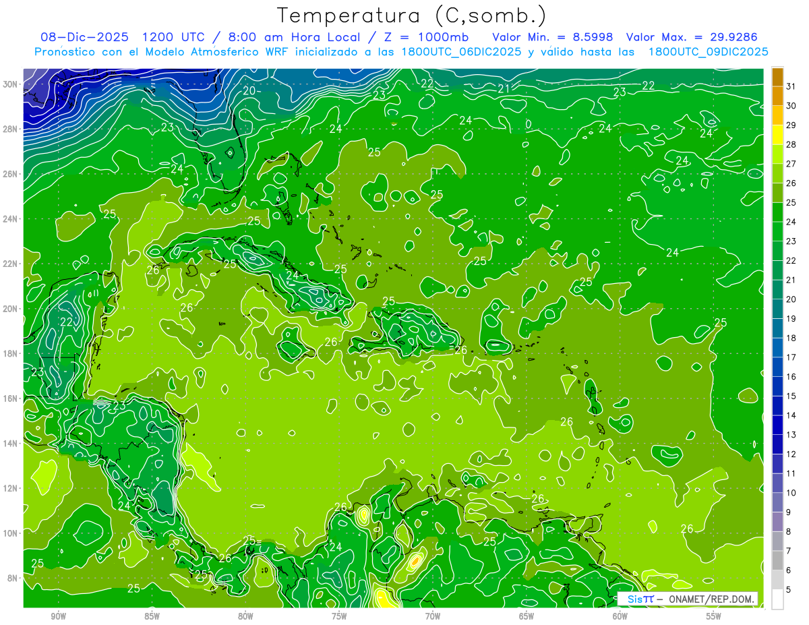
Task: Click the 90W longitude axis label
Action: (x=58, y=616)
